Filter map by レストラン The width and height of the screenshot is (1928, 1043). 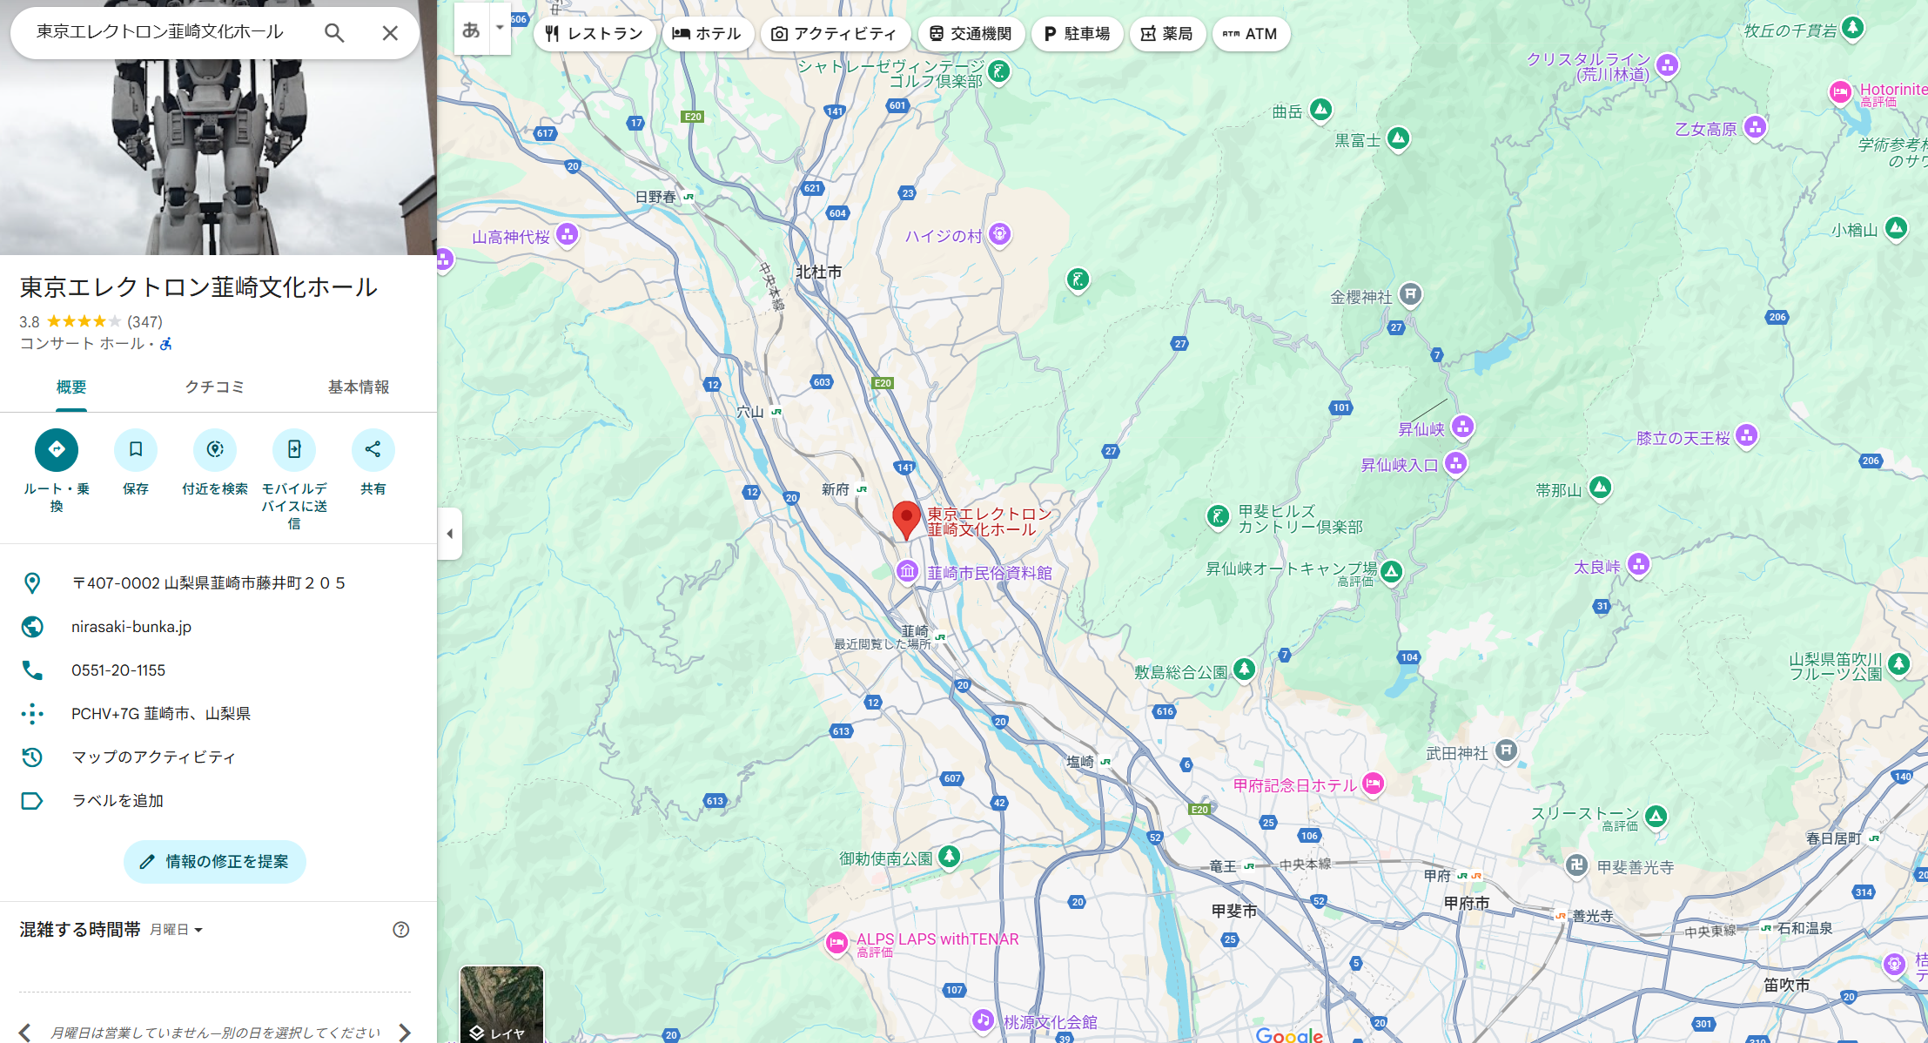point(595,34)
